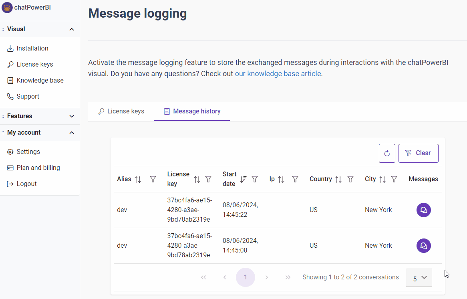Clear all table filters
This screenshot has width=467, height=299.
(419, 153)
